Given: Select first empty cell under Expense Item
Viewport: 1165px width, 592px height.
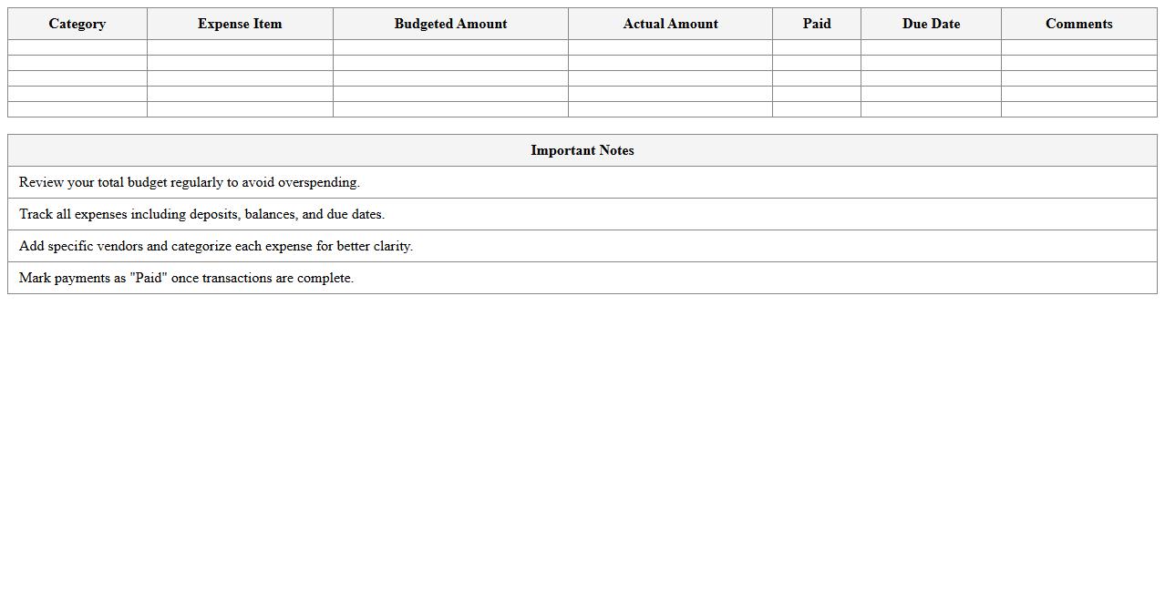Looking at the screenshot, I should pyautogui.click(x=240, y=47).
